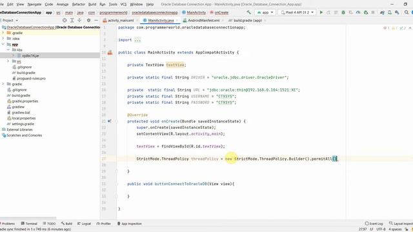Open the Build menu
Screen dimensions: 413x232
(92, 5)
